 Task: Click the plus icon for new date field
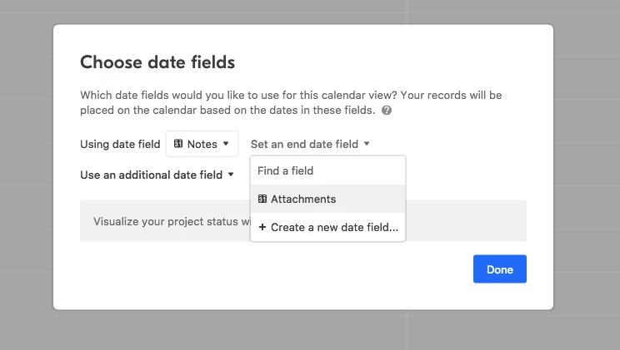coord(262,227)
